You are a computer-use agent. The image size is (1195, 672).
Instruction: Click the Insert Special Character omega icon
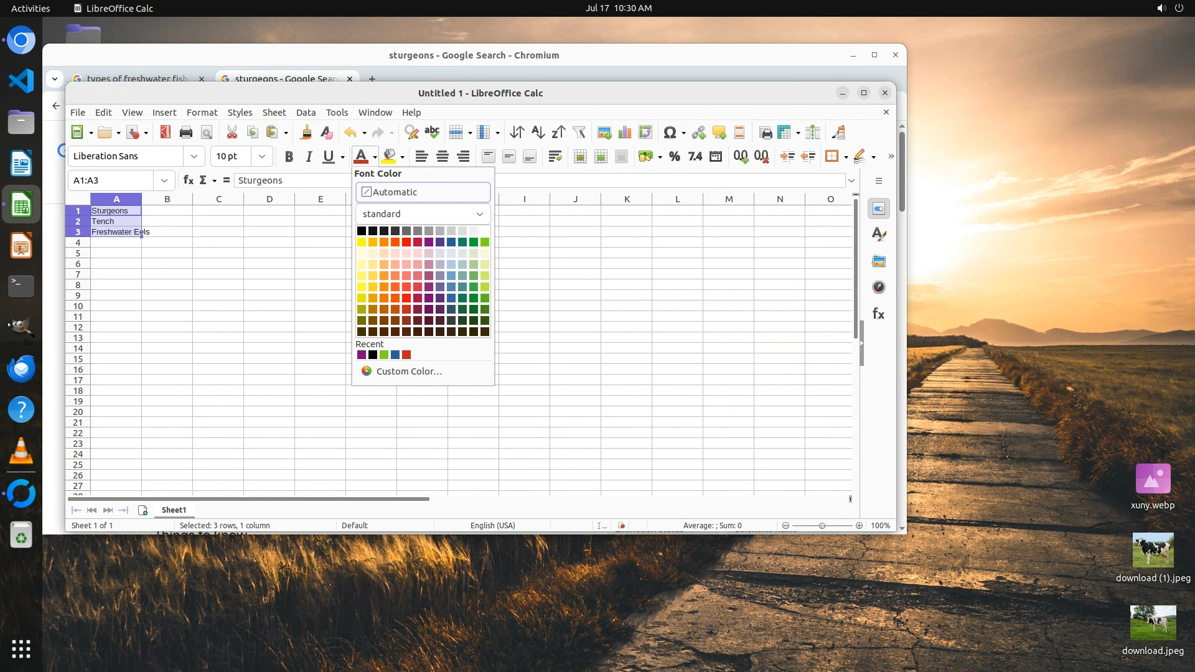pos(670,132)
